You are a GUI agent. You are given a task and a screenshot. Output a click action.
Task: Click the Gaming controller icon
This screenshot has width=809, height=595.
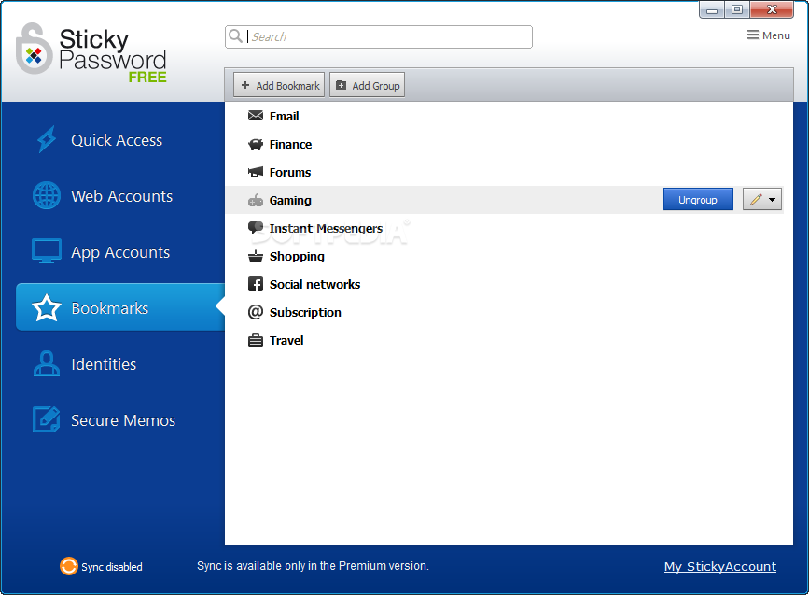coord(256,201)
